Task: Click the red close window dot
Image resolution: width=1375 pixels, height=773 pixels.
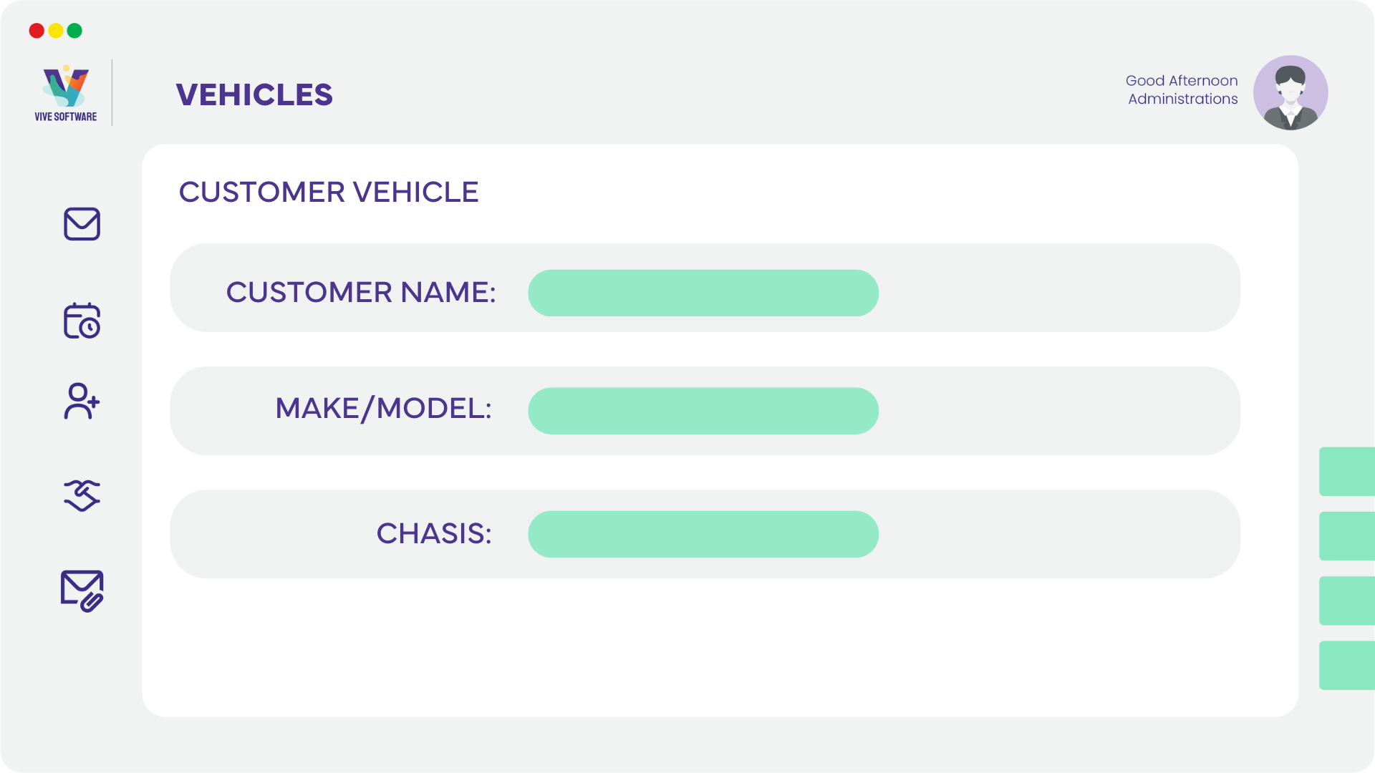Action: point(37,31)
